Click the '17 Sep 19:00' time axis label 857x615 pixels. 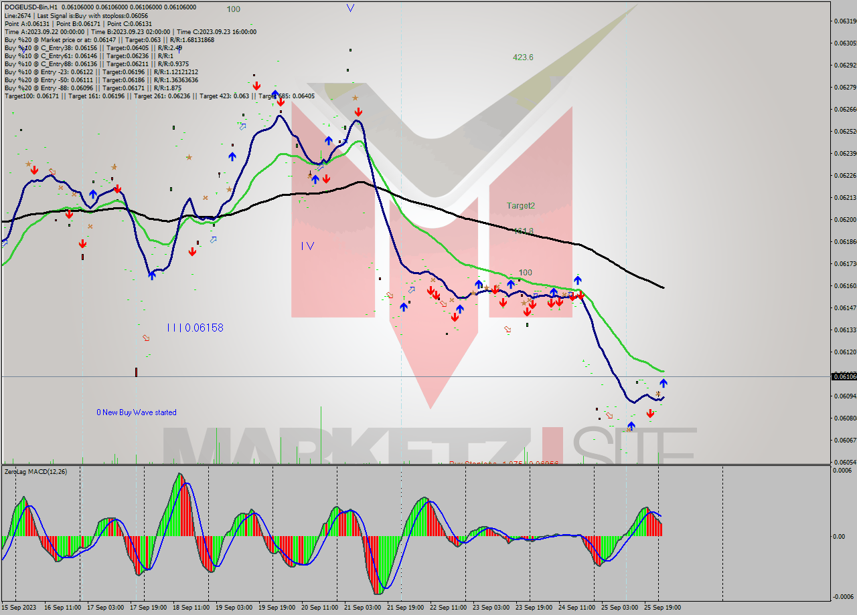click(148, 607)
